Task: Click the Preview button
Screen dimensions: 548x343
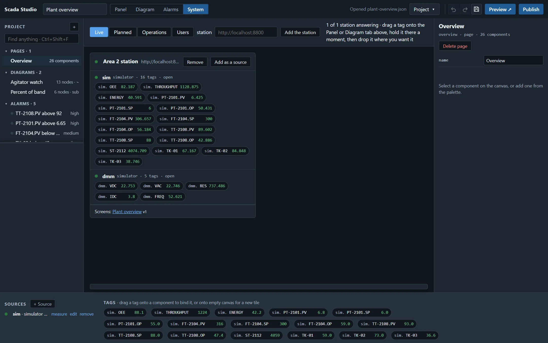Action: [500, 9]
